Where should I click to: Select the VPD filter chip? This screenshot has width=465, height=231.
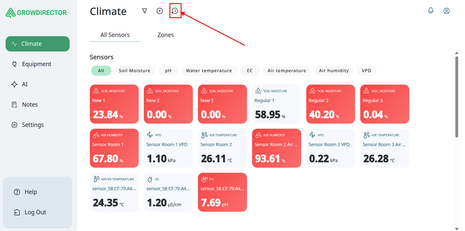(x=366, y=71)
